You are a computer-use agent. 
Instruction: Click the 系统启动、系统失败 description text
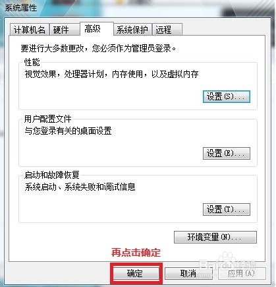[80, 187]
